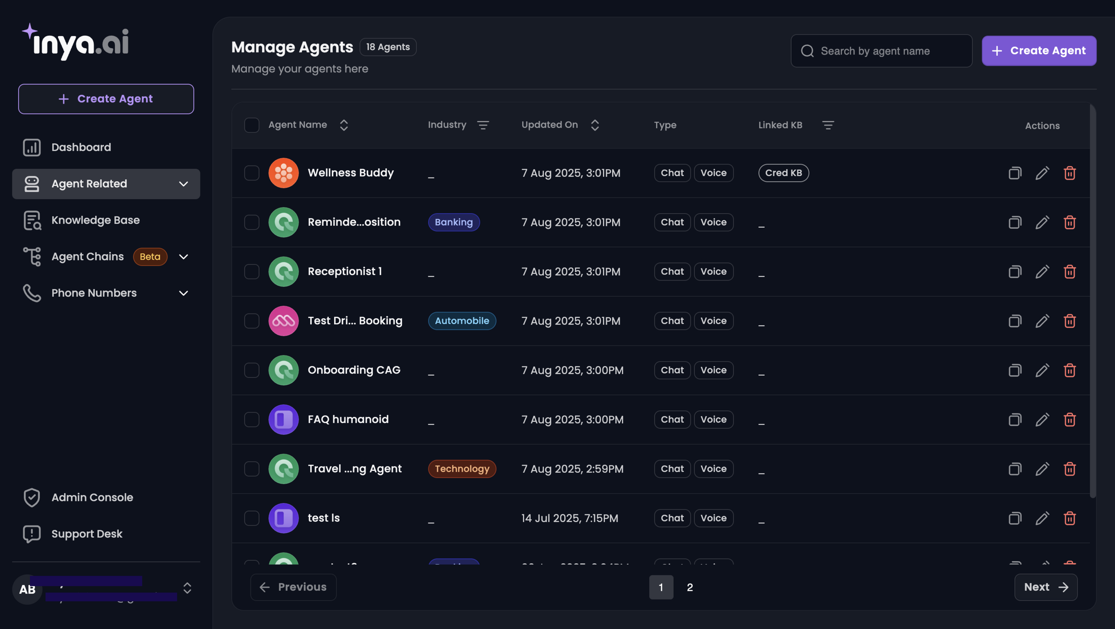Open Knowledge Base from sidebar

(x=95, y=220)
